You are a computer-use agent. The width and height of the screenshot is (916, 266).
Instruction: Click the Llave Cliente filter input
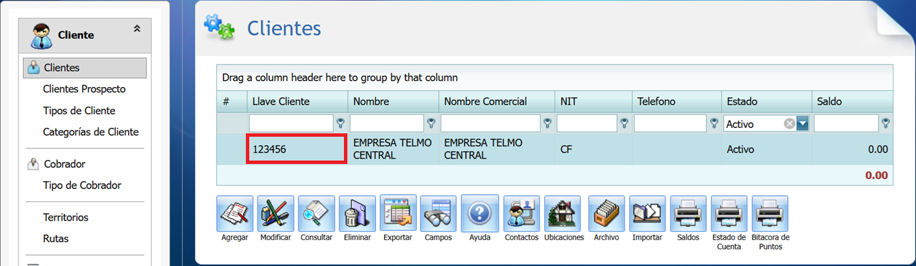pos(291,124)
